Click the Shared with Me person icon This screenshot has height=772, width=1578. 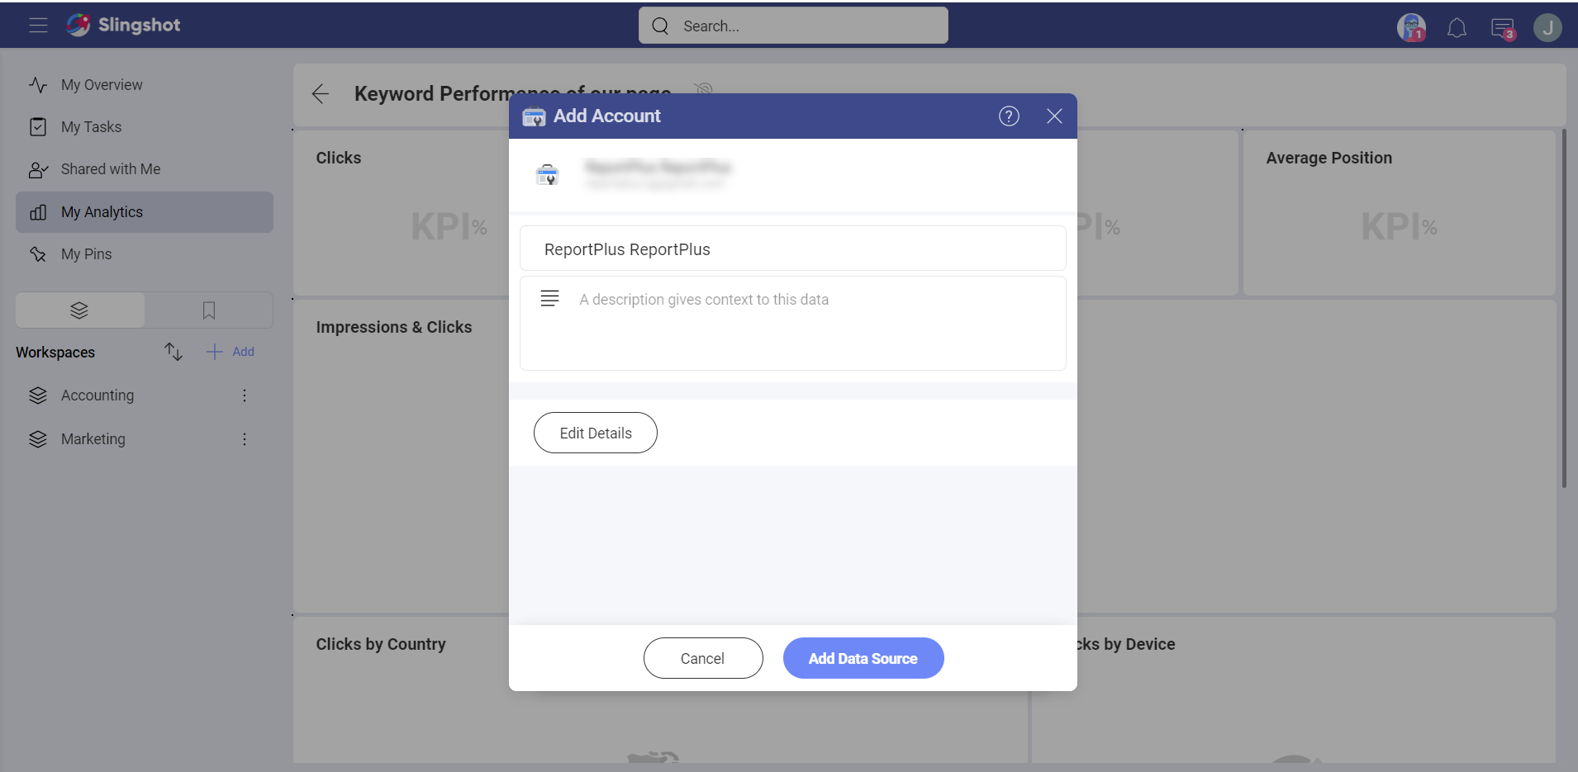[38, 169]
